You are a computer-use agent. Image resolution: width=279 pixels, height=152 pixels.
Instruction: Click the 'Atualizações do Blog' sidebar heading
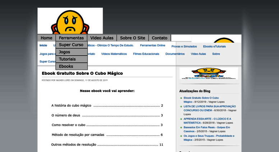(x=195, y=91)
